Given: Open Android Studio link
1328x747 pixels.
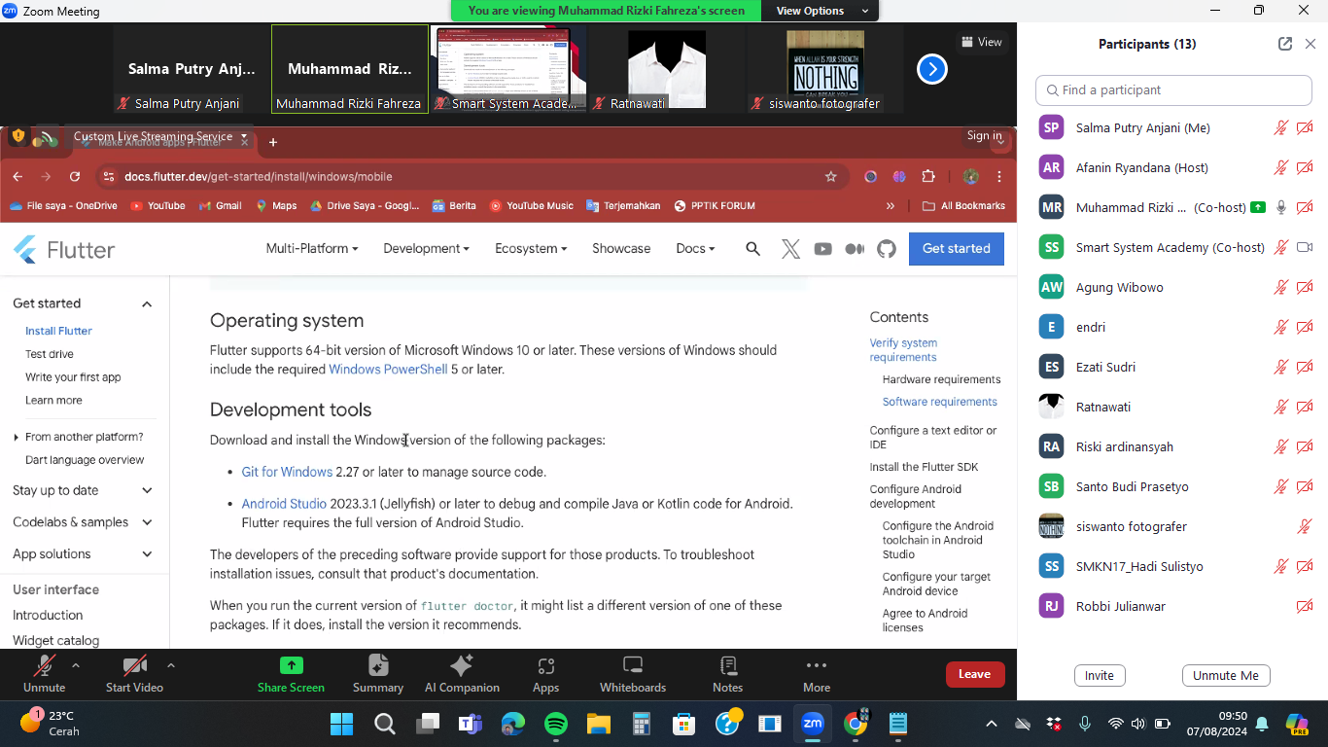Looking at the screenshot, I should 284,504.
